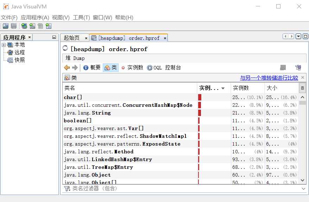Click 与另一个堆转储进行比较 link
This screenshot has height=202, width=309.
pos(269,78)
